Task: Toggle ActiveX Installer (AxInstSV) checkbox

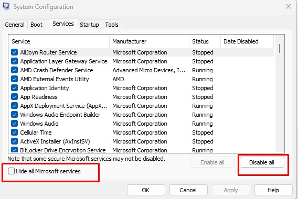Action: pyautogui.click(x=15, y=141)
